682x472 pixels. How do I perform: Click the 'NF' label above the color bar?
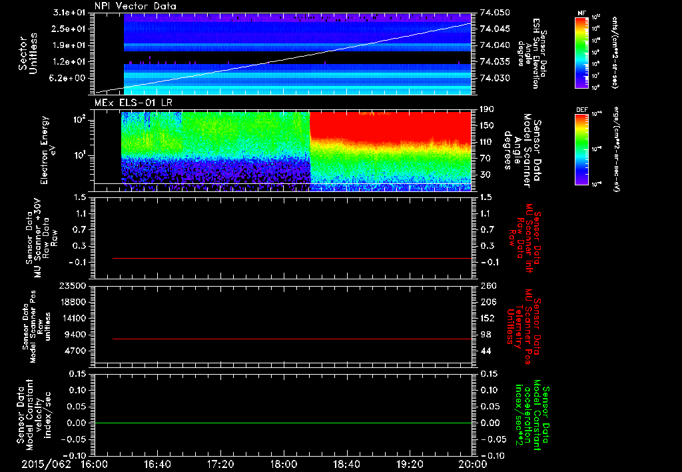click(x=581, y=13)
